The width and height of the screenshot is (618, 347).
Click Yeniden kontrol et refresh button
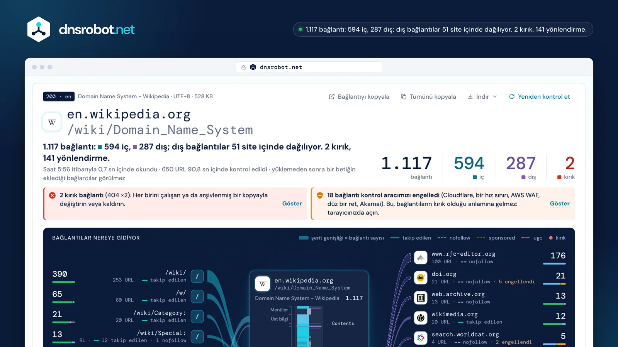(x=539, y=97)
